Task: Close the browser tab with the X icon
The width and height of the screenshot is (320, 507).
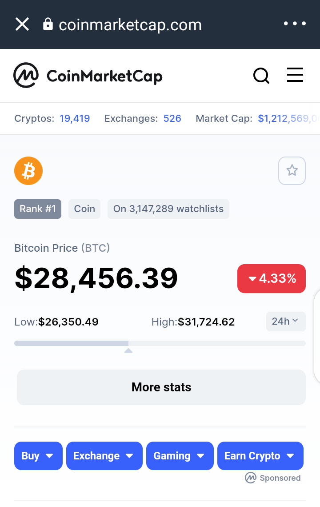Action: pos(22,24)
